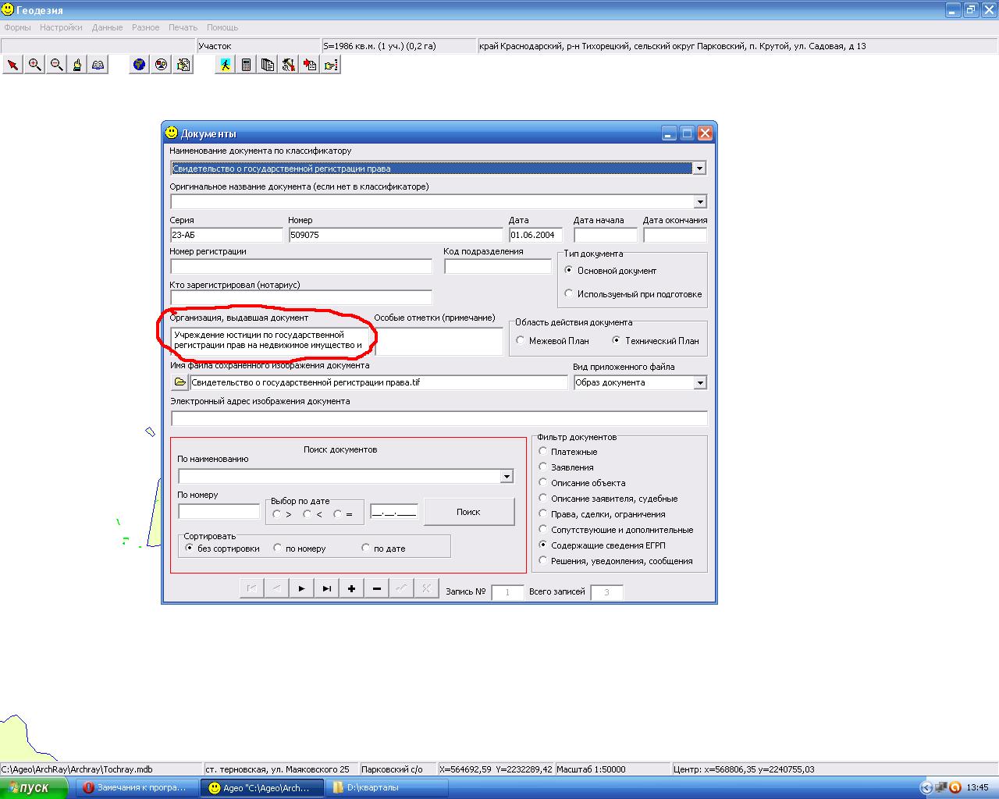Open the Формы menu
Image resolution: width=999 pixels, height=799 pixels.
(x=17, y=27)
